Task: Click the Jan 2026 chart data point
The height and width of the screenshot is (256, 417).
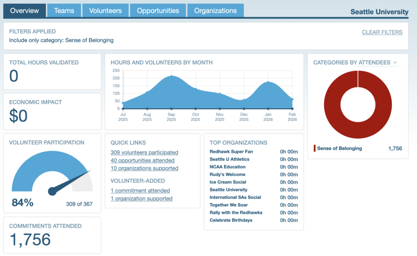Action: coord(268,82)
